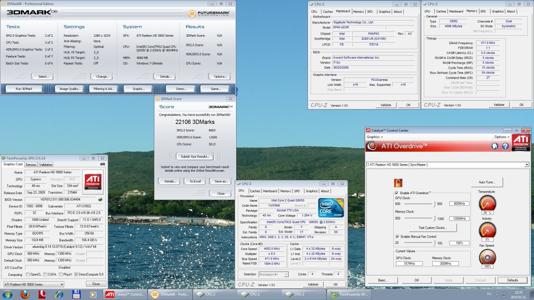Image resolution: width=534 pixels, height=300 pixels.
Task: Click the Activity gauge in Catalyst
Action: point(487,231)
